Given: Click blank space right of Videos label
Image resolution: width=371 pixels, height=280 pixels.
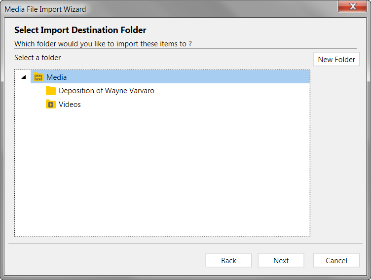Looking at the screenshot, I should click(x=195, y=105).
